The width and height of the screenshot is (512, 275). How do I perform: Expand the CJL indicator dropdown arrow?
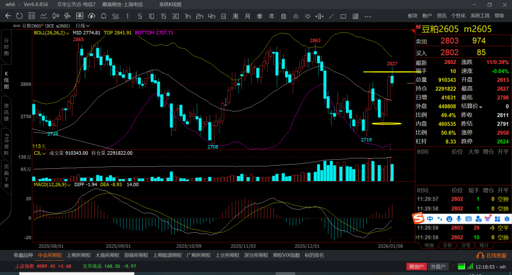coord(45,153)
